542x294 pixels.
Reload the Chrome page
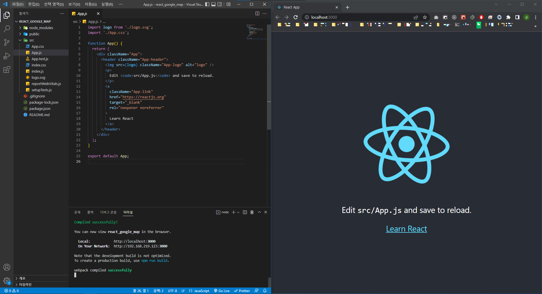pos(296,17)
